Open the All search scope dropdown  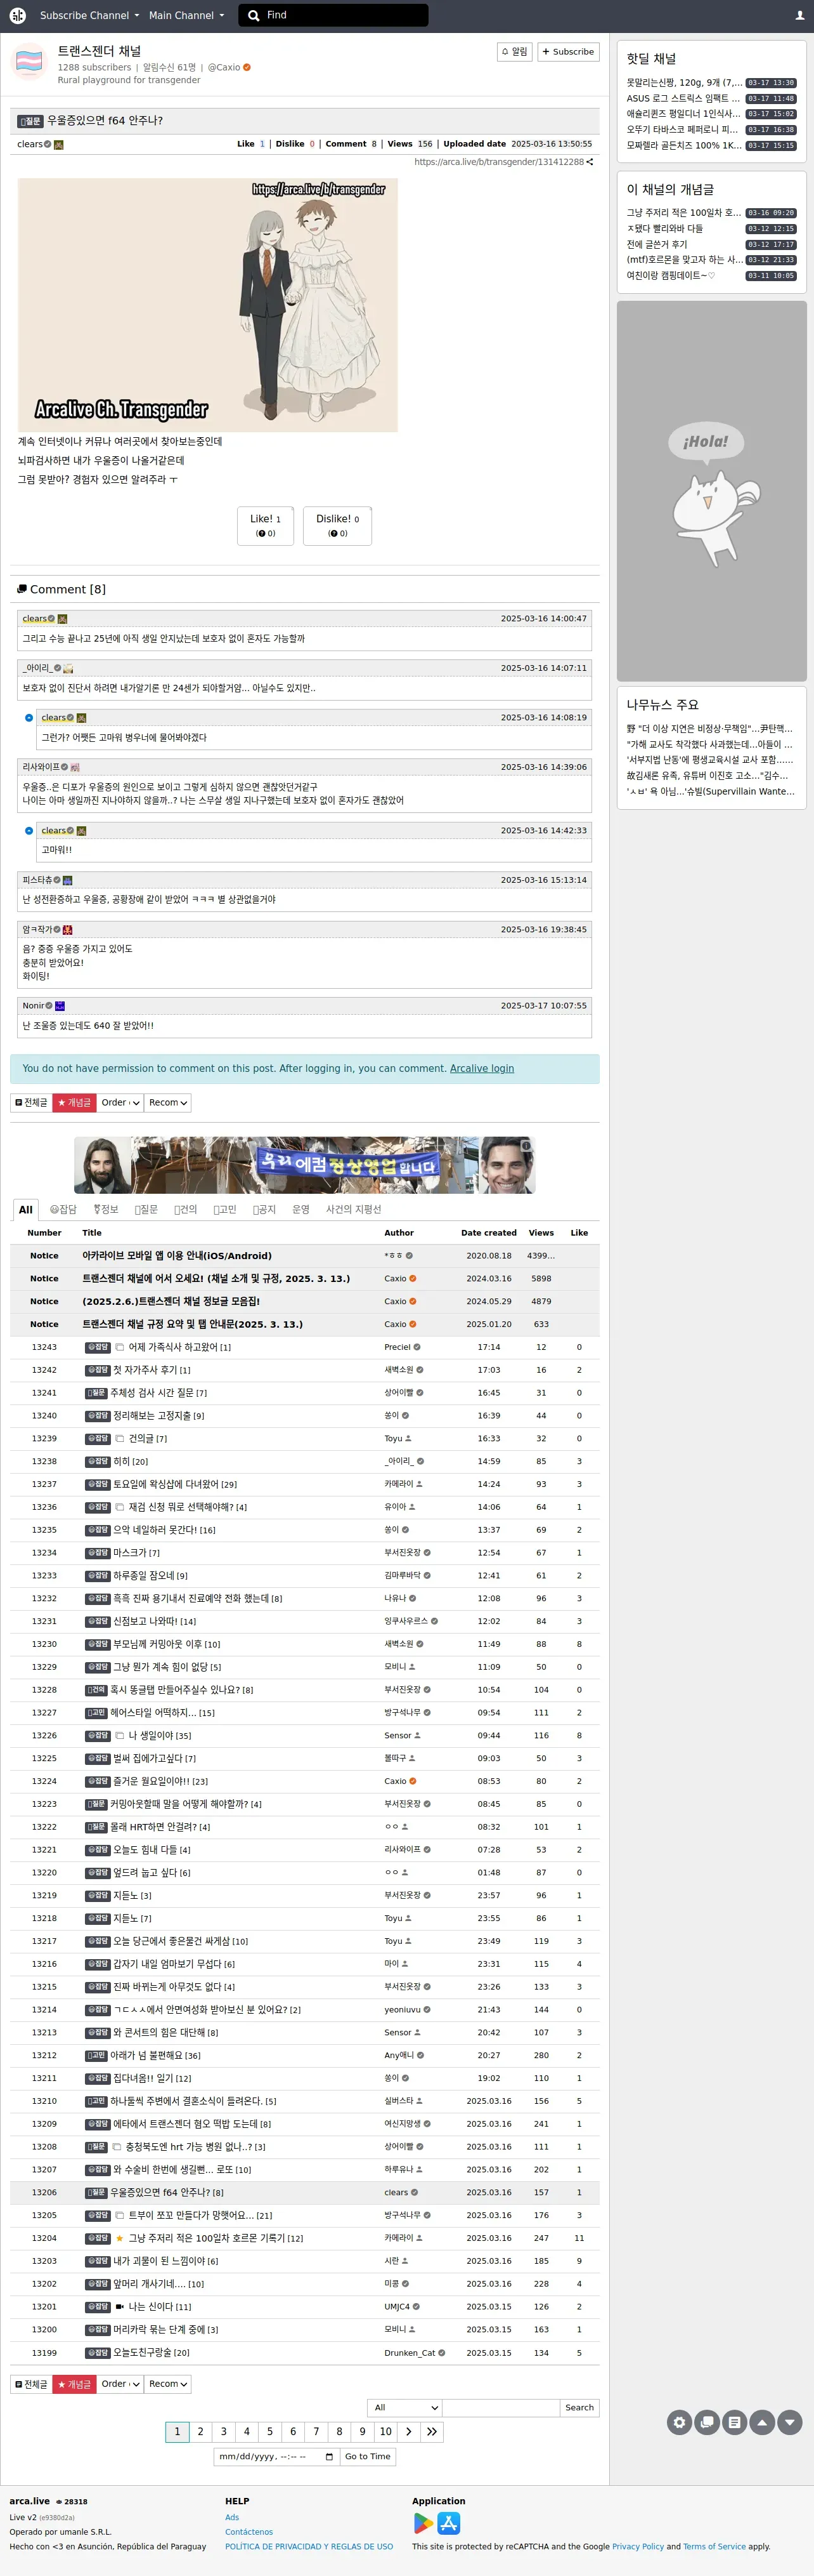404,2407
